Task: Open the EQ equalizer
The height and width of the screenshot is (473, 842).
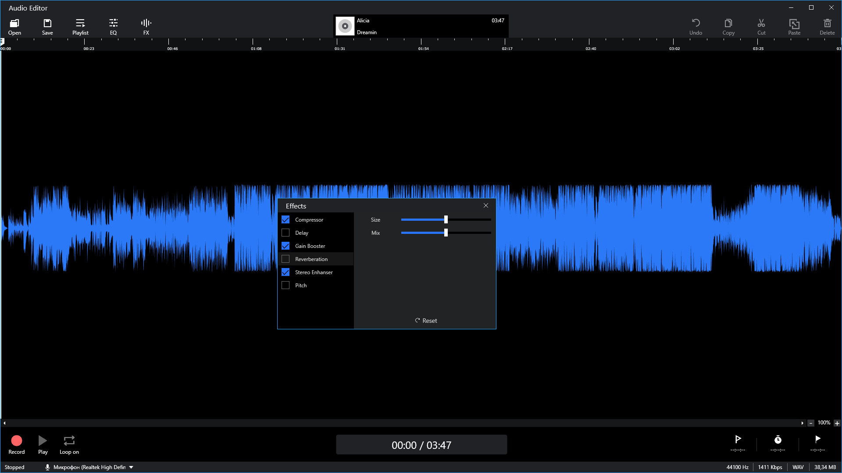Action: click(113, 26)
